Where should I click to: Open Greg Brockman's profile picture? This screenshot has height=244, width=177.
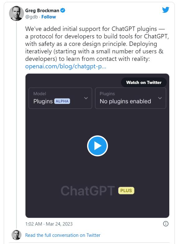click(16, 13)
